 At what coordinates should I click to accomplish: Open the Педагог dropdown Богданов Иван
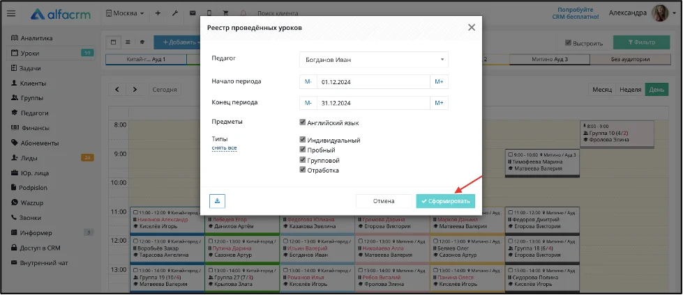coord(374,60)
